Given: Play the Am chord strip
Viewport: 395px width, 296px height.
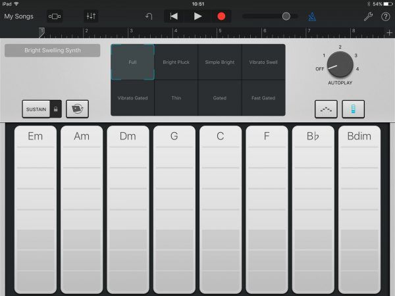Looking at the screenshot, I should 82,209.
